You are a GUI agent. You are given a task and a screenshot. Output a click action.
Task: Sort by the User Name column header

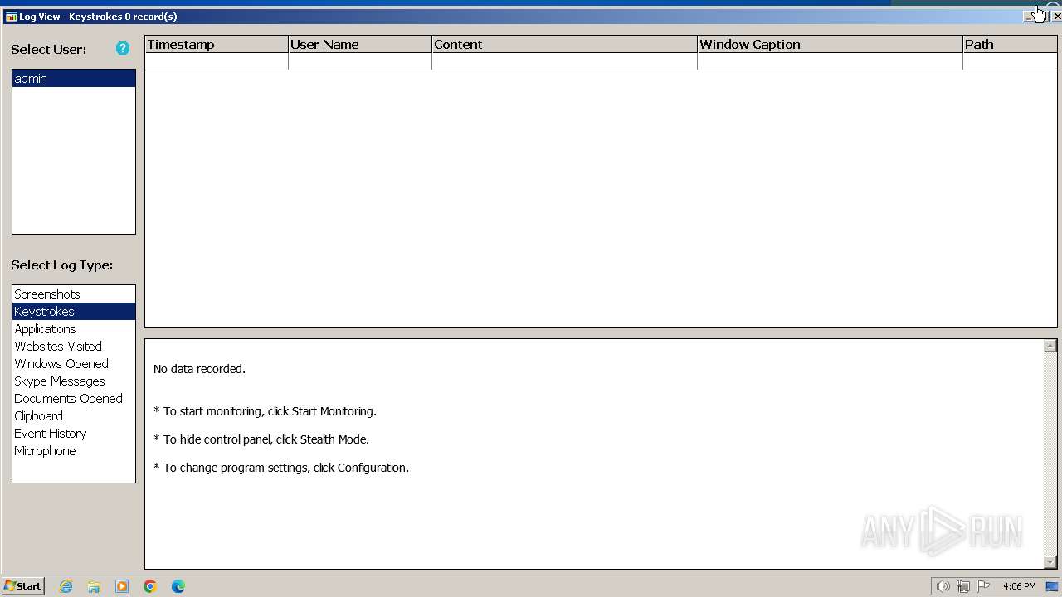(360, 45)
